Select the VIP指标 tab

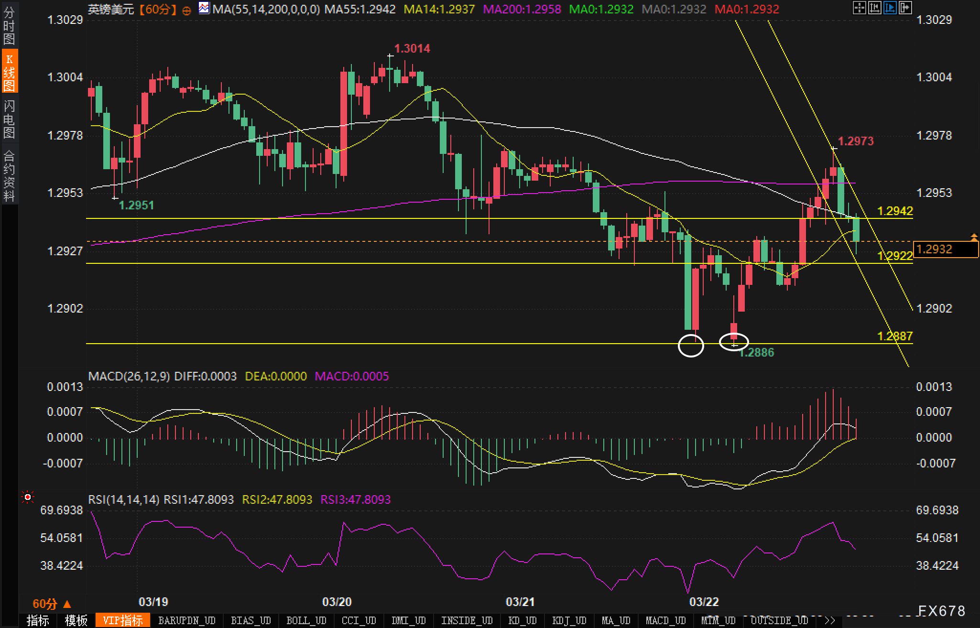[x=122, y=620]
